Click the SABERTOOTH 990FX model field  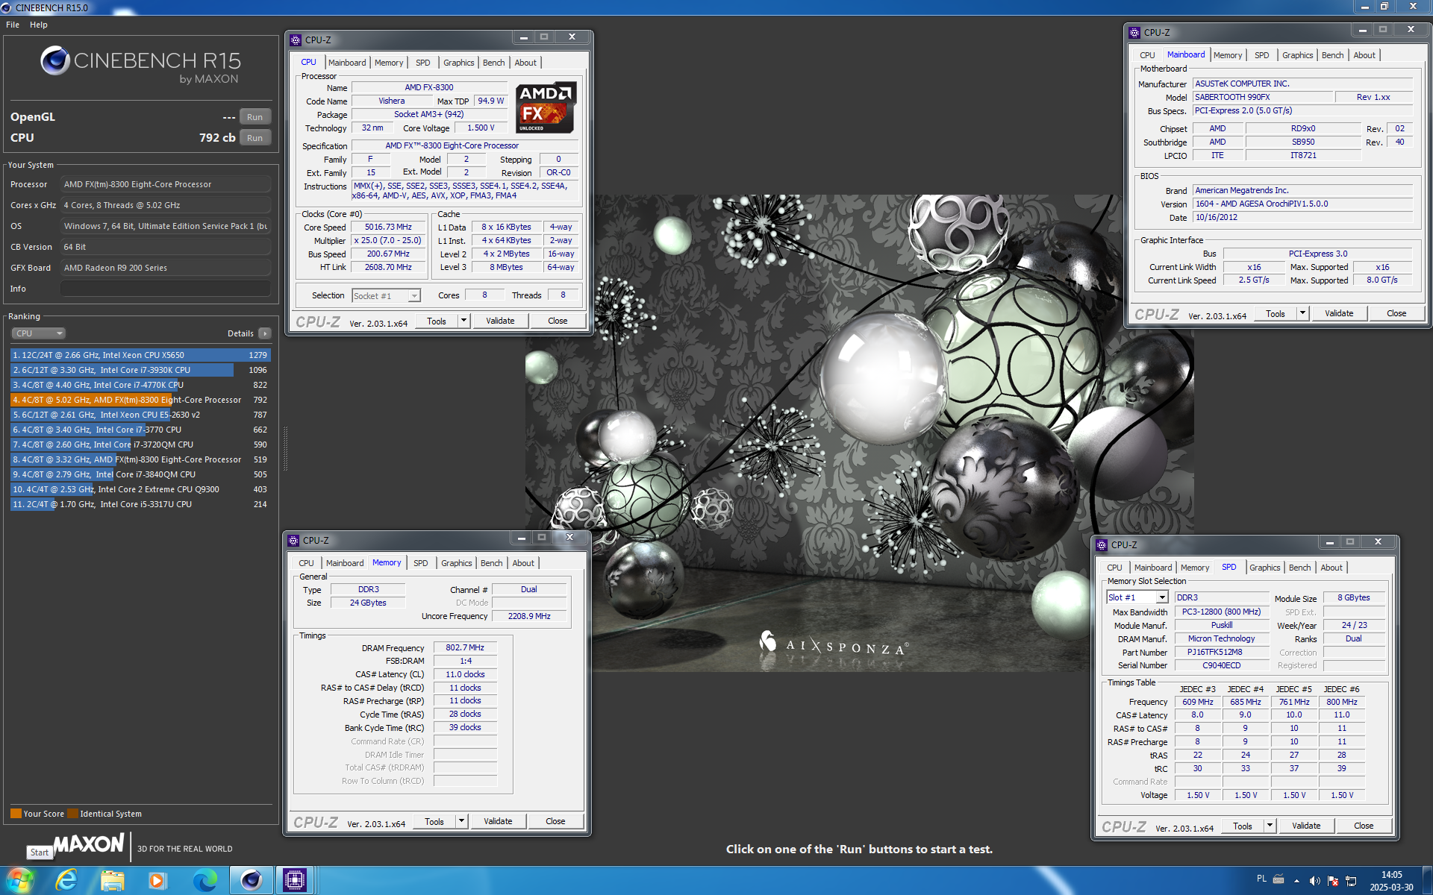tap(1262, 97)
